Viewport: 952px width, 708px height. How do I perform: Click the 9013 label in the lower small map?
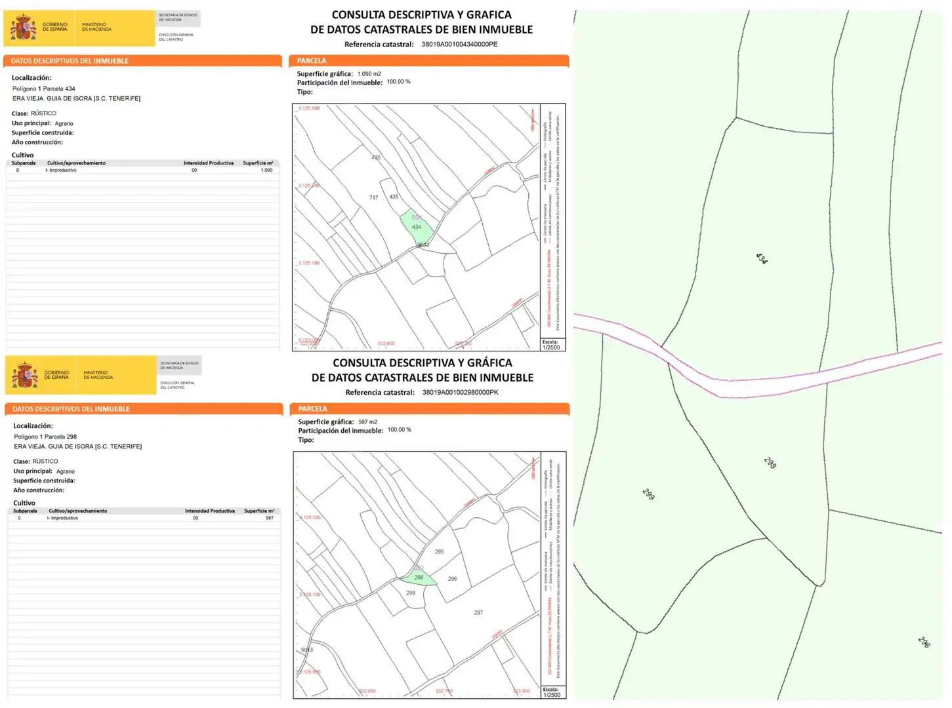point(307,650)
